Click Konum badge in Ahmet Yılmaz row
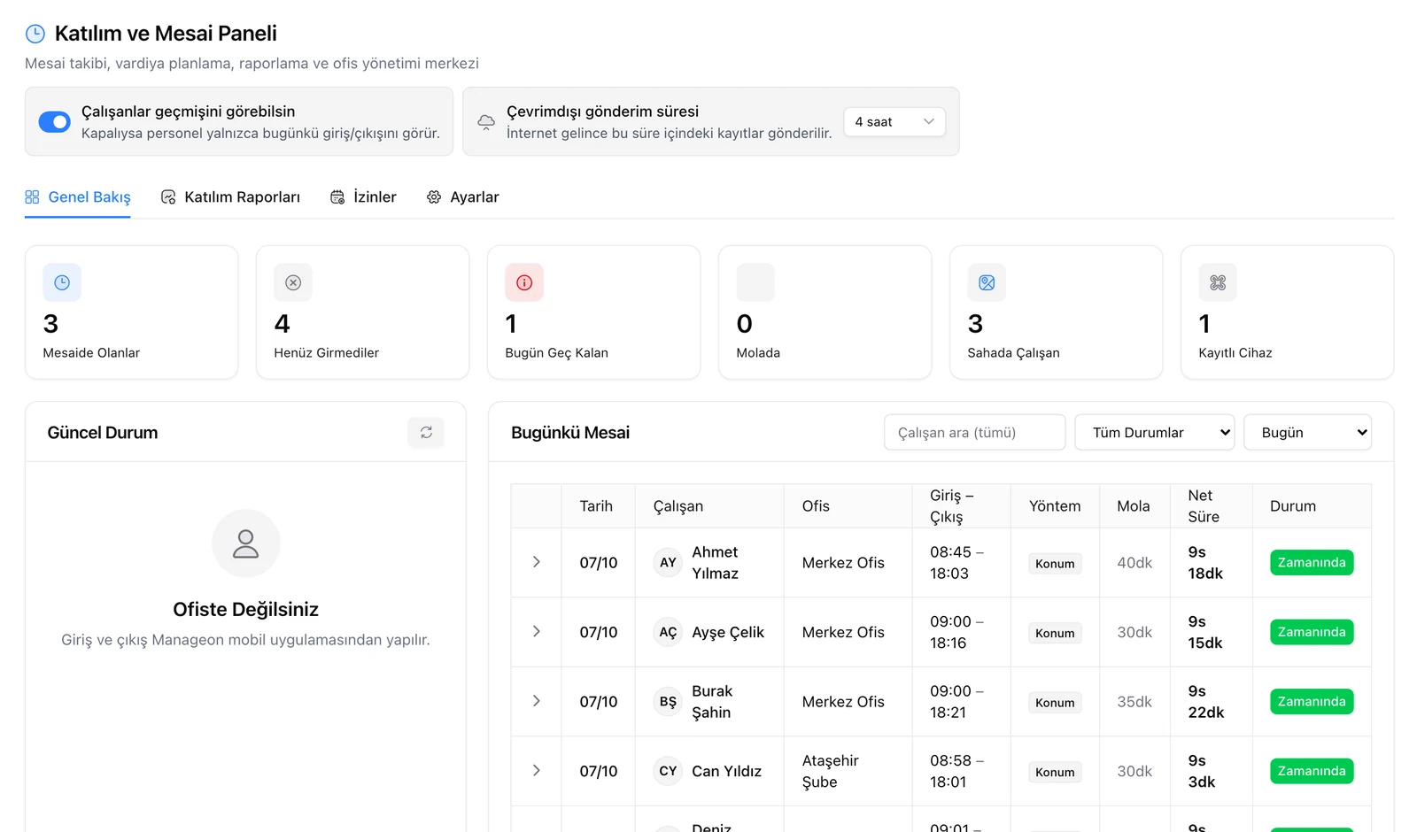Screen dimensions: 1417x832 tap(1055, 564)
